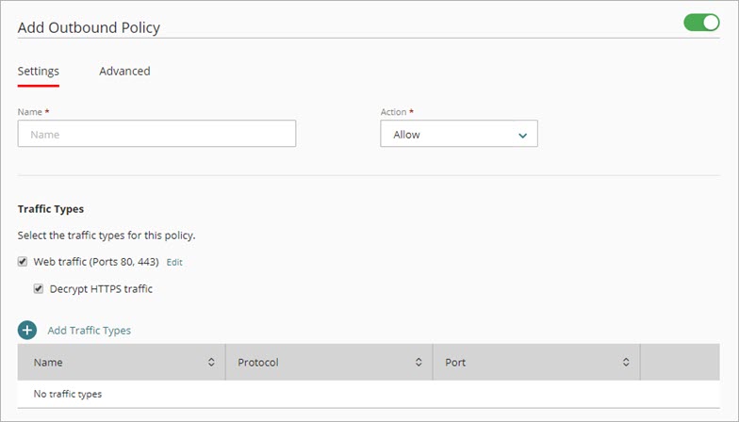Click the Decrypt HTTPS traffic label
739x422 pixels.
[x=101, y=289]
